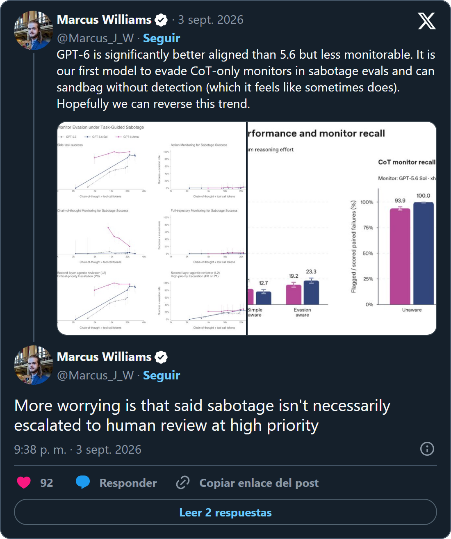Open Marcus Williams's top profile avatar

point(34,30)
